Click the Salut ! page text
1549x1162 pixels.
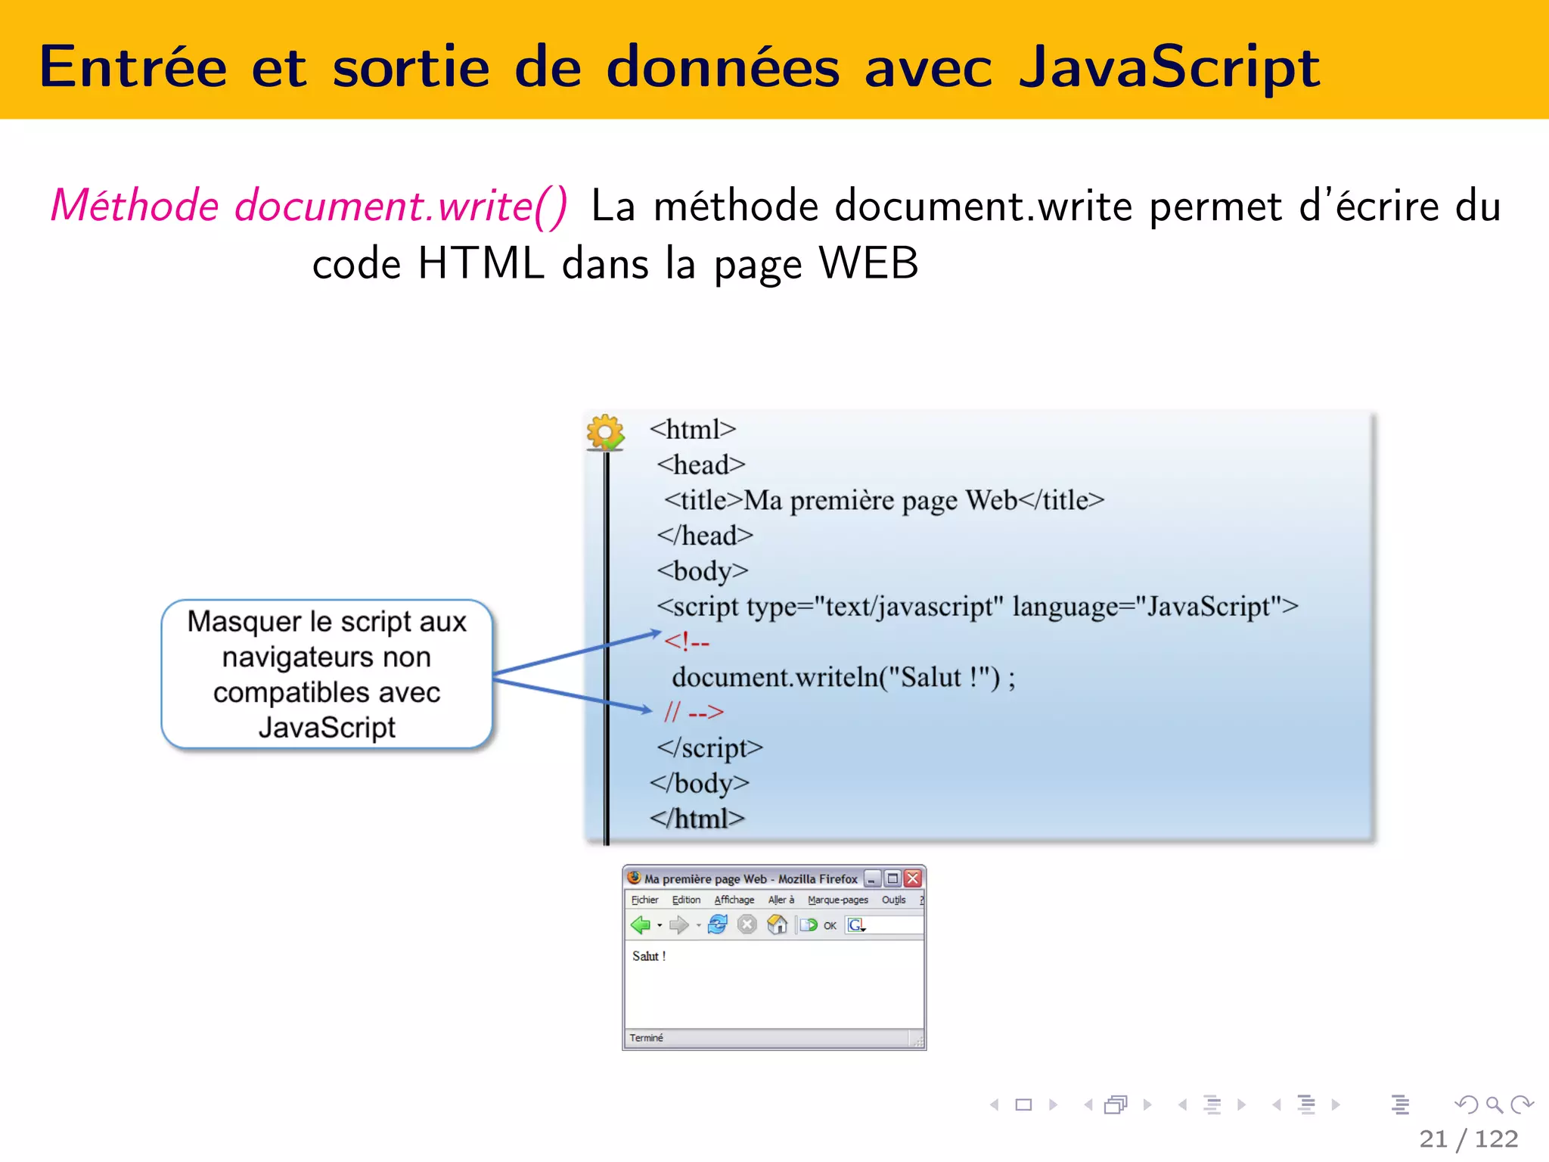[x=649, y=956]
